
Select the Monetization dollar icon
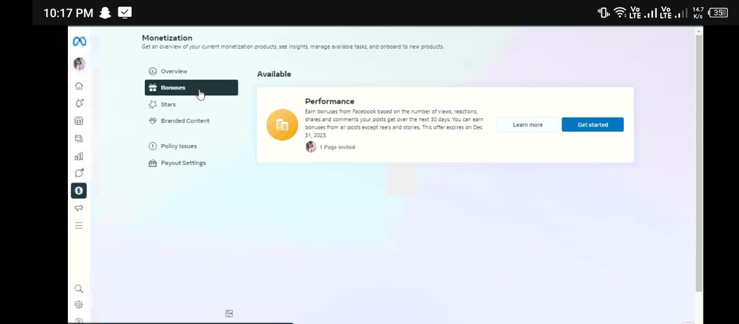tap(79, 191)
